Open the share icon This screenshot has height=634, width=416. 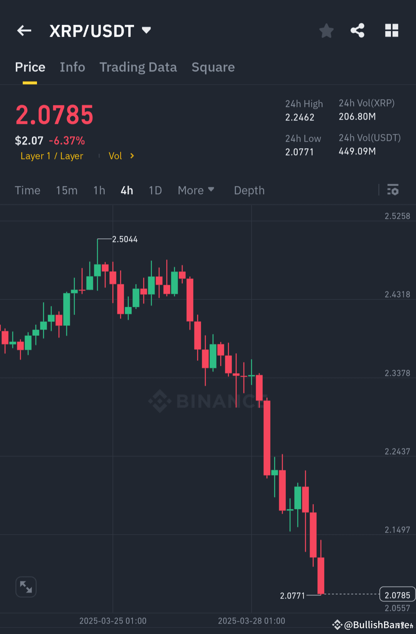(x=357, y=30)
